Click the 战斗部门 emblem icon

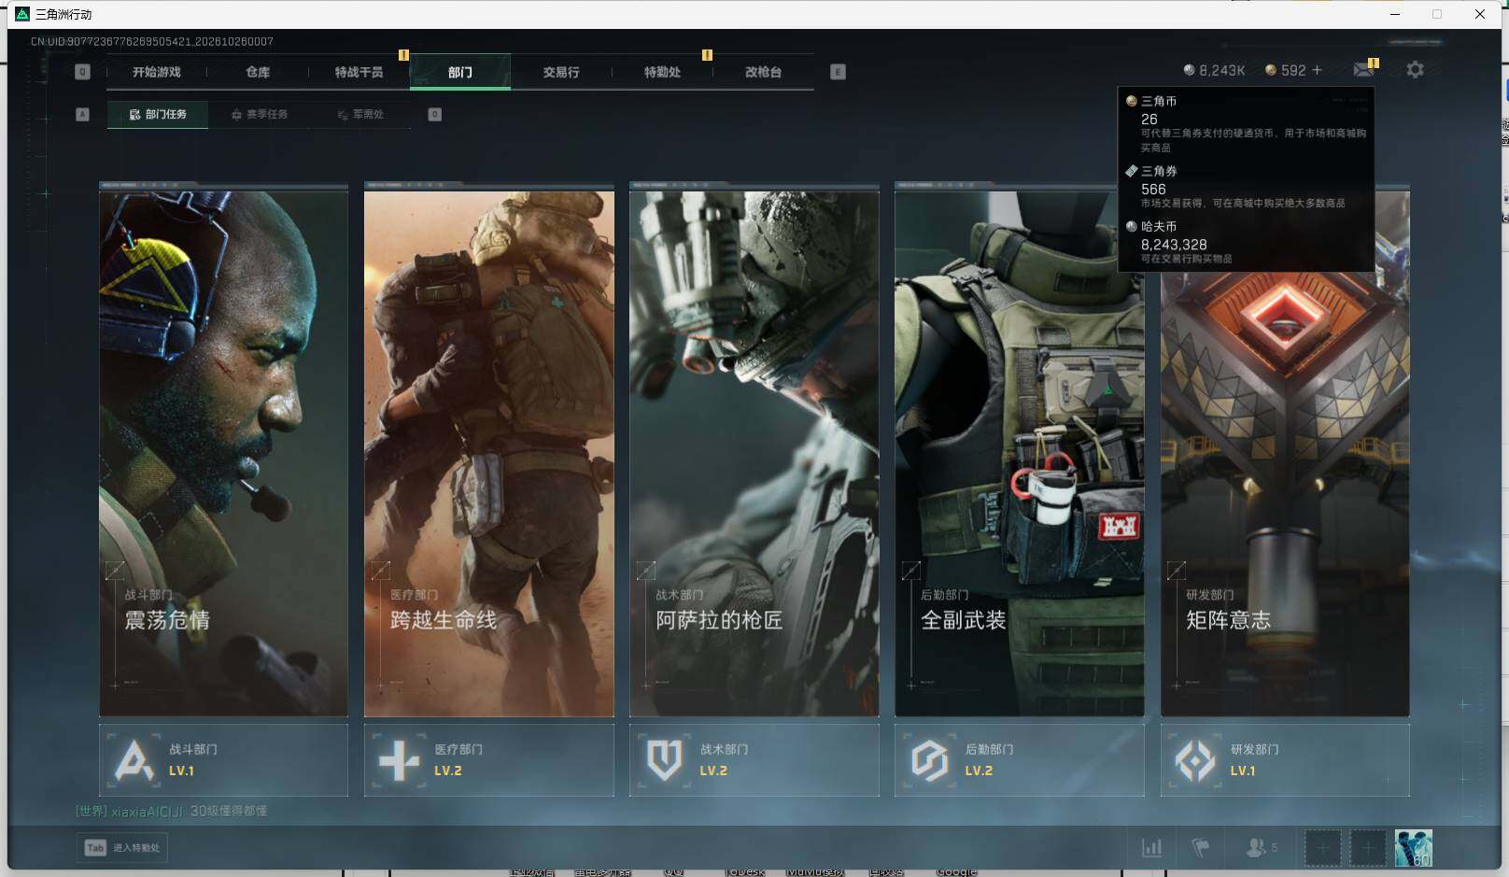click(134, 760)
